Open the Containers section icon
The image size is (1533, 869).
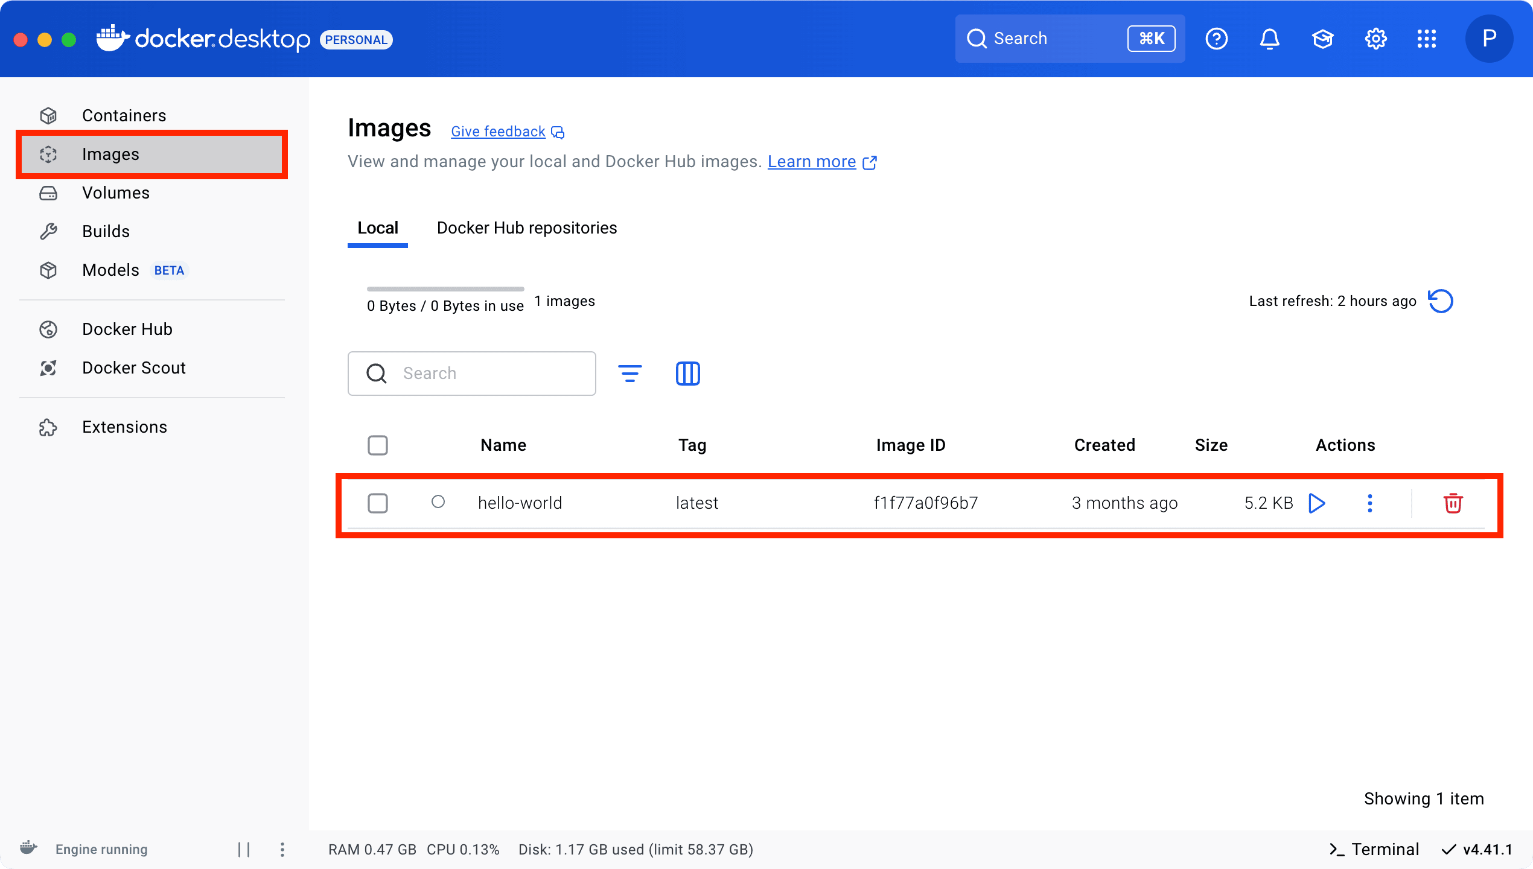click(x=48, y=115)
